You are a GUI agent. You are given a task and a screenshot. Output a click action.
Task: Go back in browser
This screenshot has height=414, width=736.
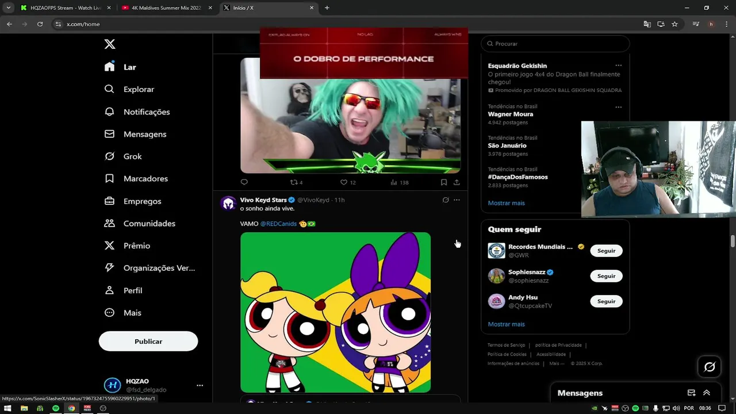pos(9,24)
